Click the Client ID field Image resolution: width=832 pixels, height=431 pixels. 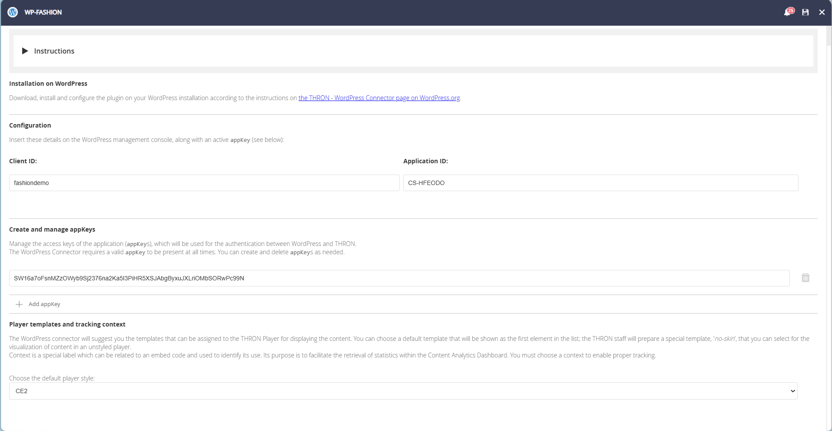point(204,183)
